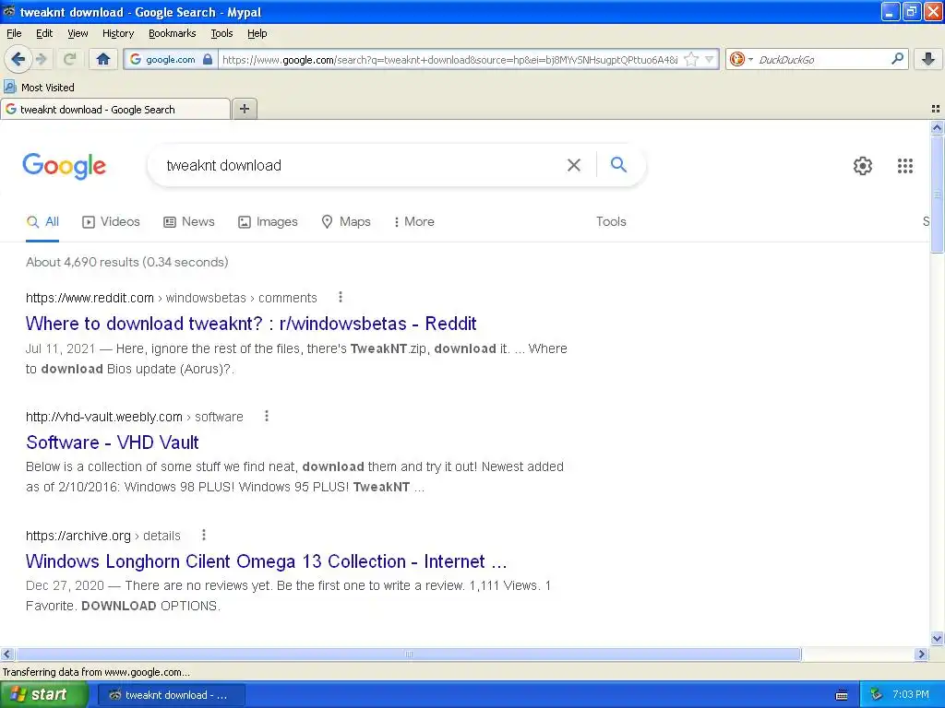This screenshot has width=945, height=708.
Task: Click the https://www.reddit.com breadcrumb URL
Action: coord(90,298)
